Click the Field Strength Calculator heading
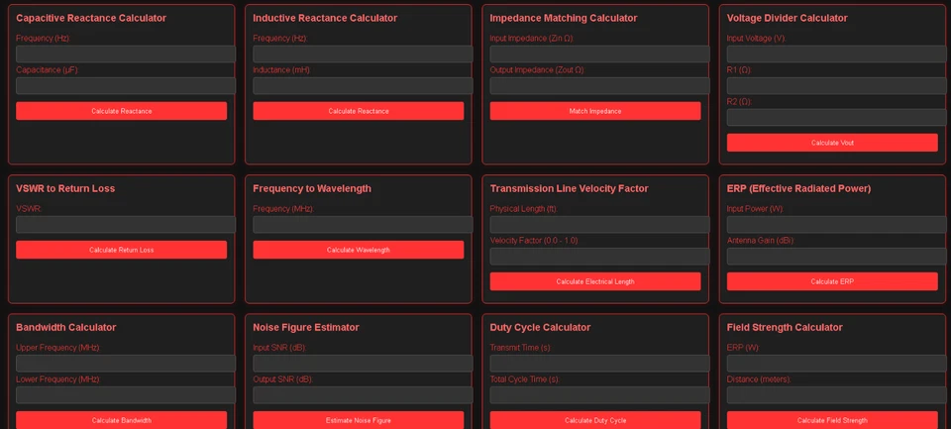 click(x=785, y=328)
